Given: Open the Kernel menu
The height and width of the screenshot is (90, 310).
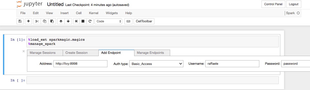Looking at the screenshot, I should (x=94, y=13).
